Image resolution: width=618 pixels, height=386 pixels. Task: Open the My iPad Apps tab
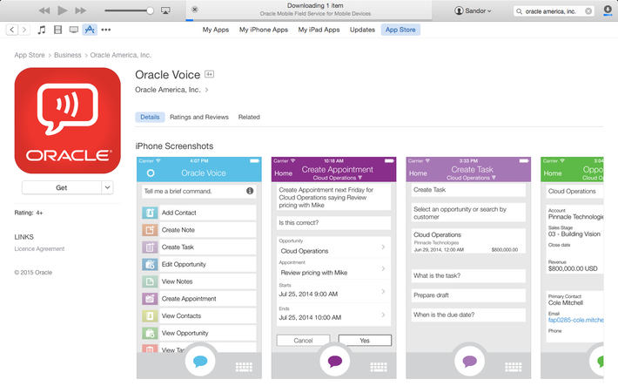[x=319, y=30]
